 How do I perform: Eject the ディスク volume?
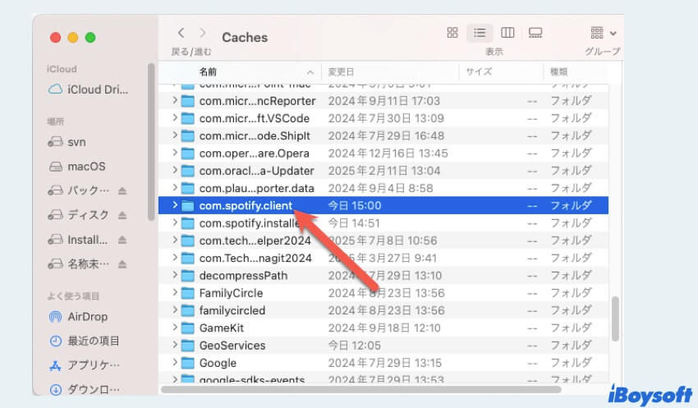pos(122,215)
